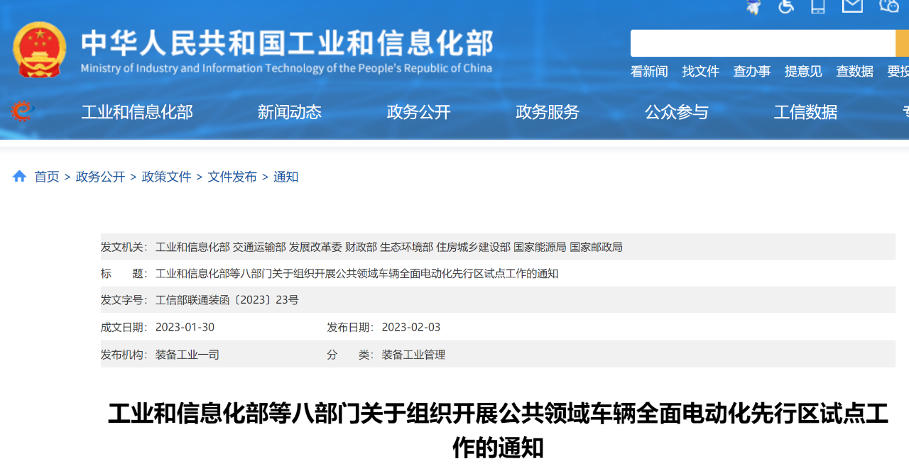Click the national emblem logo
909x476 pixels.
point(39,50)
